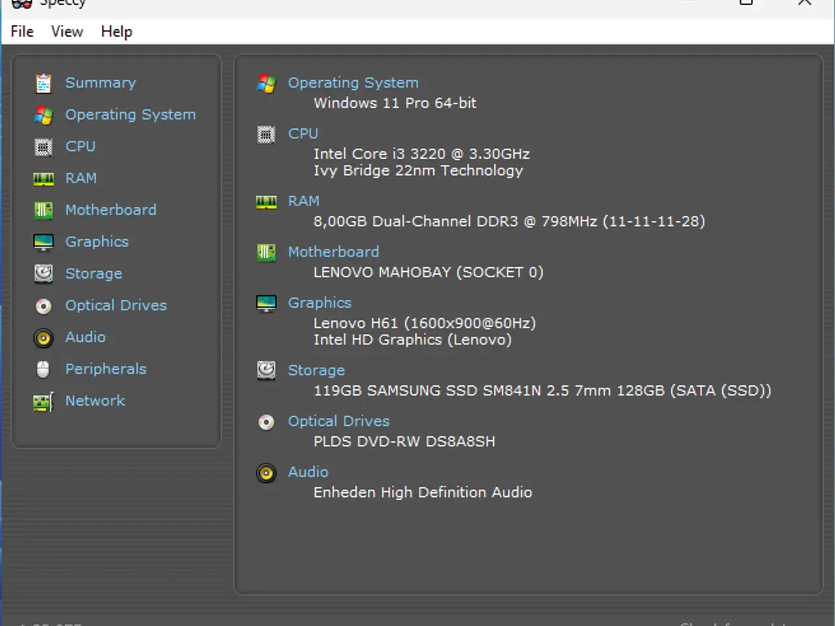Open the Graphics heading link in summary
The height and width of the screenshot is (626, 835).
(320, 303)
